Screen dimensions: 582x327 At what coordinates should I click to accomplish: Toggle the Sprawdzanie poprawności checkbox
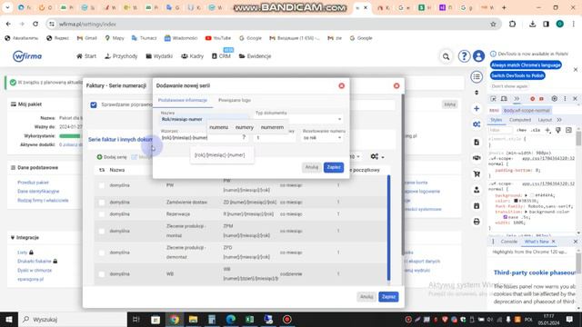pos(94,105)
